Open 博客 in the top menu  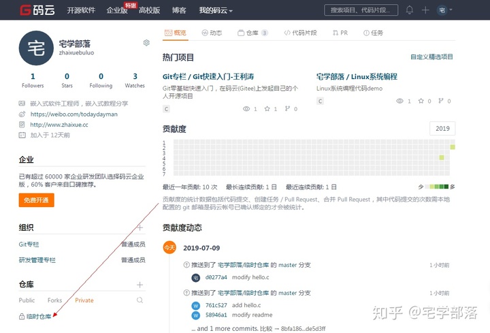(179, 10)
